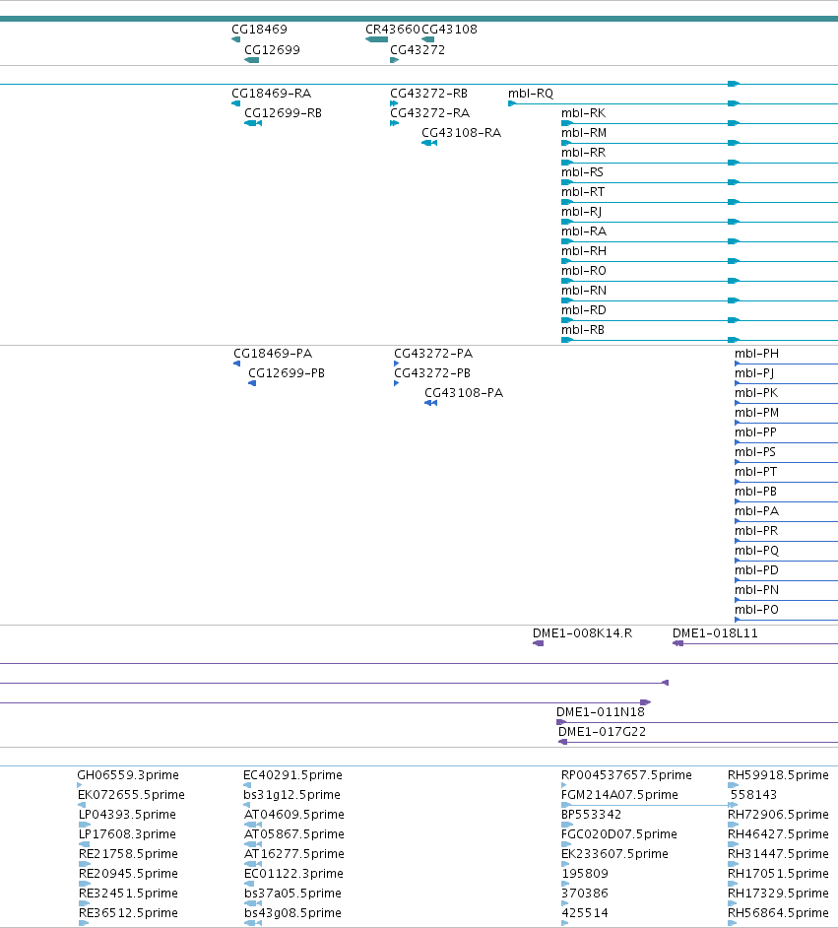Select the RH72906.5prime EST label
Viewport: 838px width, 928px height.
(778, 815)
